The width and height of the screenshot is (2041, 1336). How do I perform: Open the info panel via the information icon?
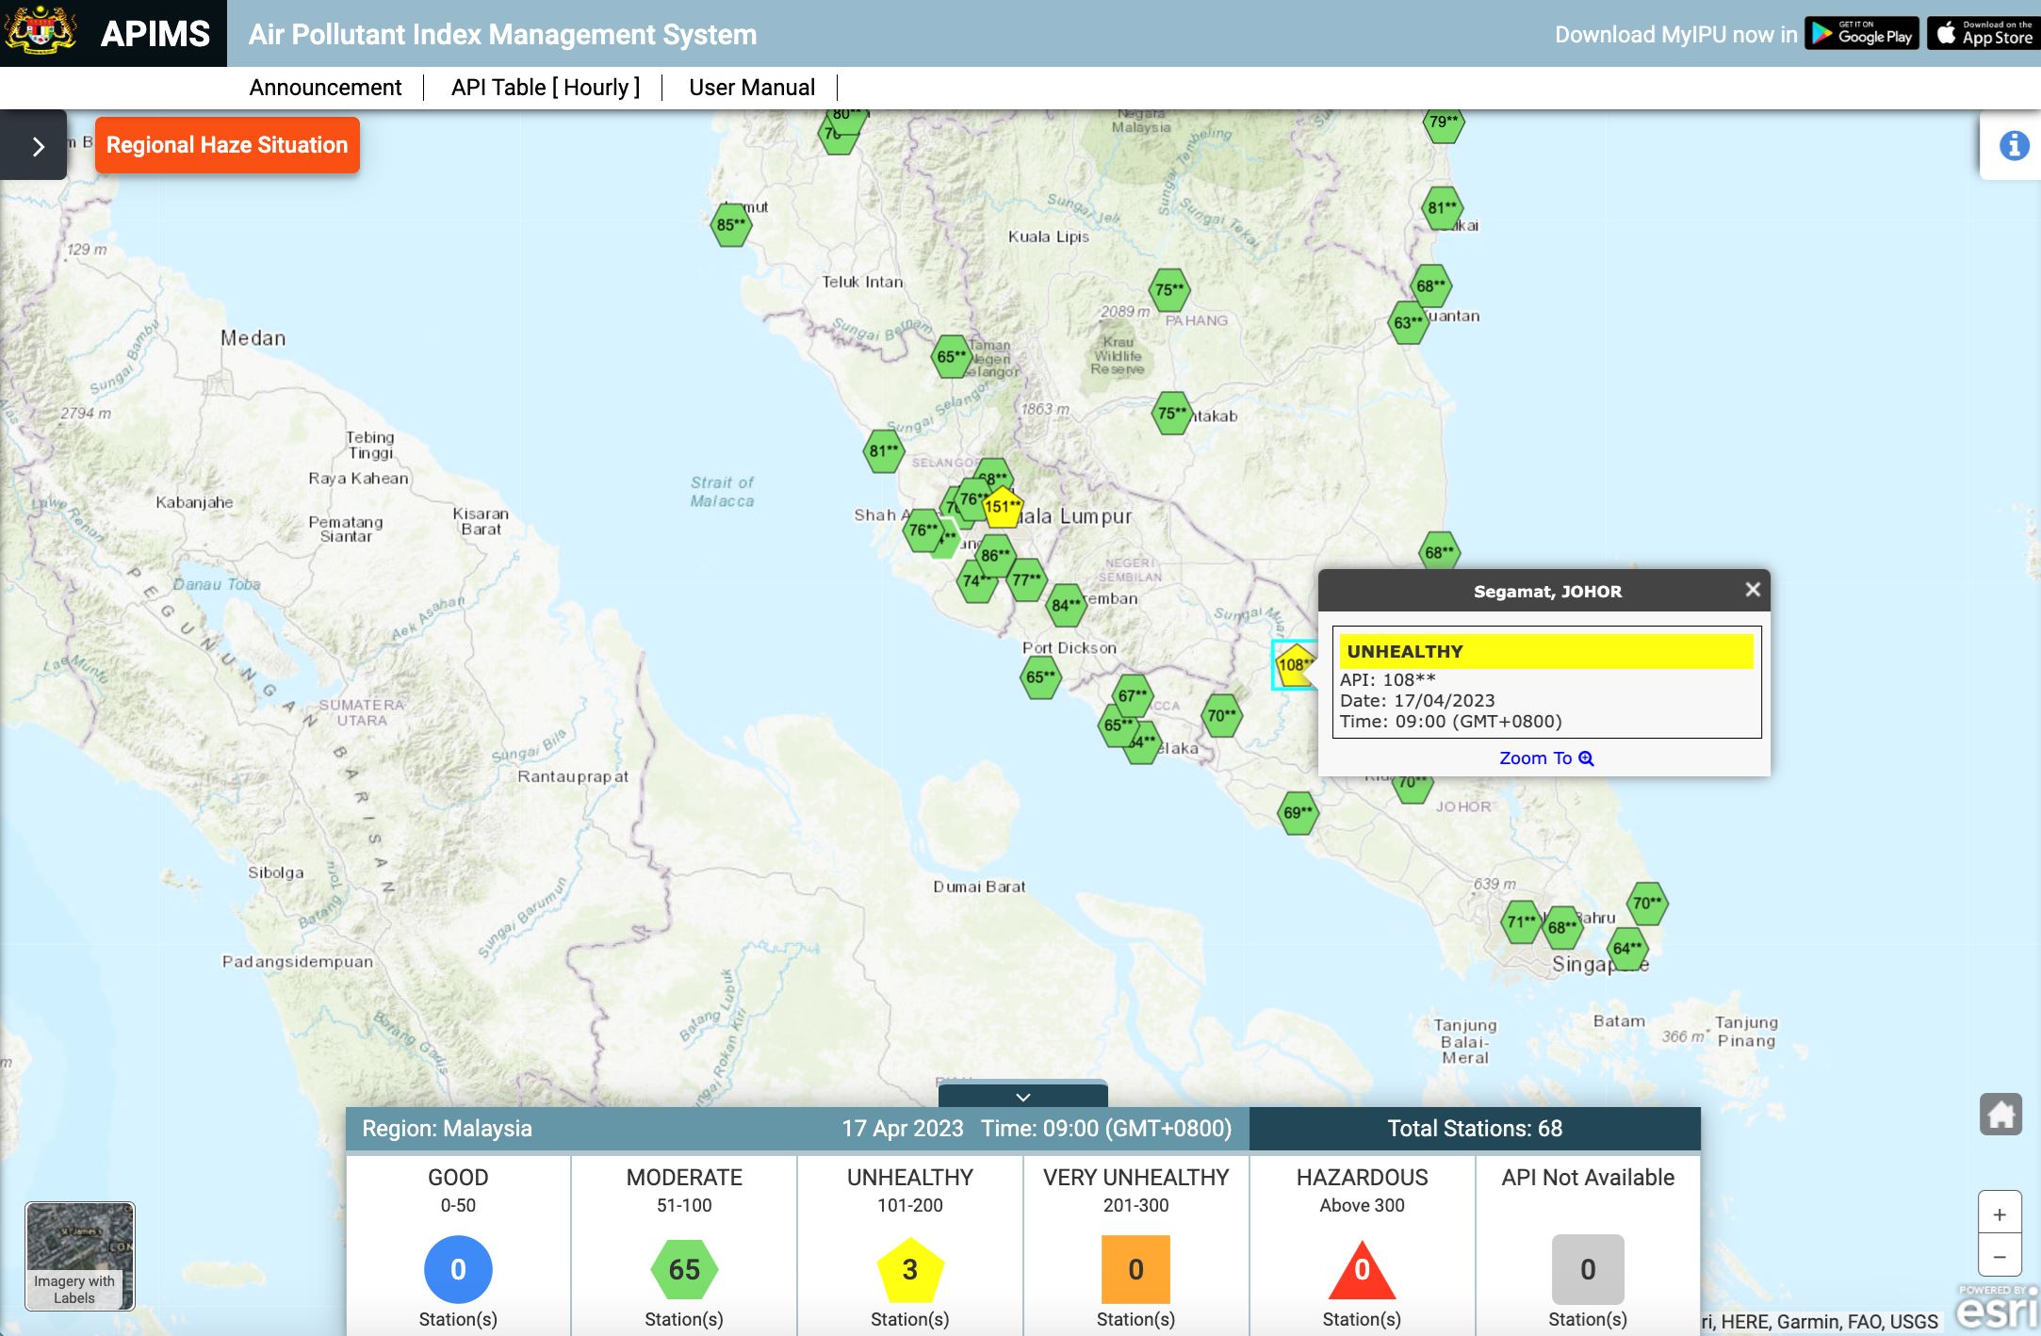[2013, 145]
